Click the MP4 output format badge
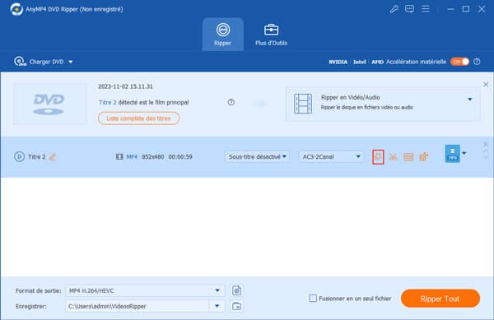The height and width of the screenshot is (320, 494). click(x=452, y=154)
